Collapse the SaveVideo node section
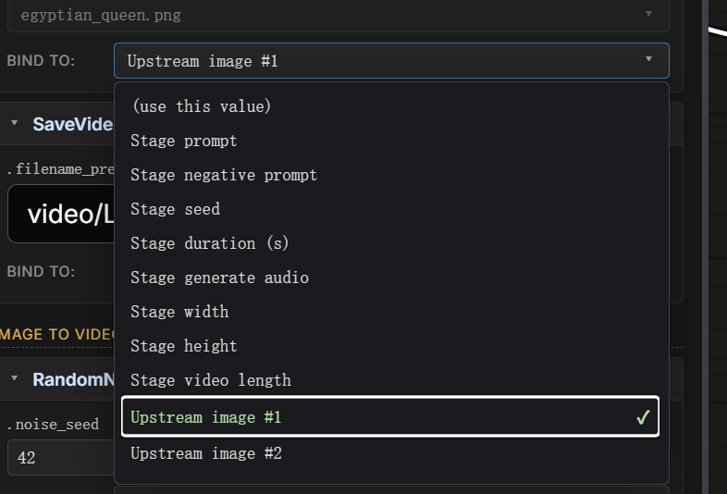The width and height of the screenshot is (727, 494). 15,123
